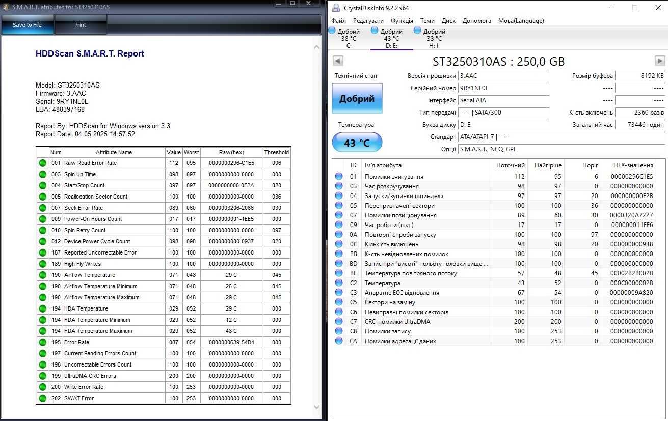Click Reported Uncorrectable Error attribute name

[100, 252]
